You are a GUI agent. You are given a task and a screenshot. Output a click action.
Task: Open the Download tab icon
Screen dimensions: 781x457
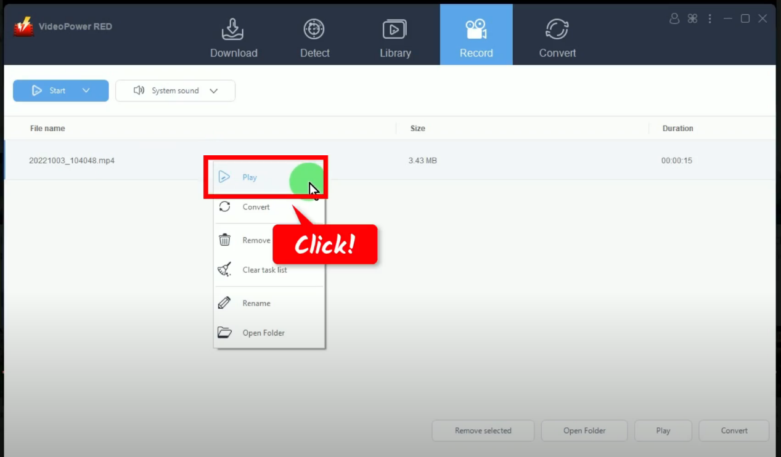click(x=233, y=28)
